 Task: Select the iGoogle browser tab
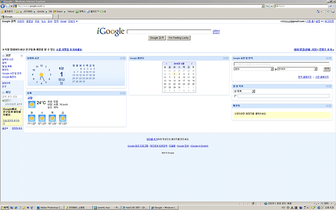[x=27, y=16]
